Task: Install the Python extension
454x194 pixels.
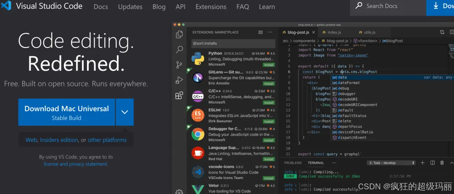Action: [x=269, y=65]
